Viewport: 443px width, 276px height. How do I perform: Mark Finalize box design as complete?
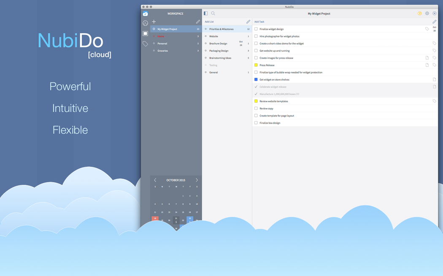pyautogui.click(x=256, y=123)
